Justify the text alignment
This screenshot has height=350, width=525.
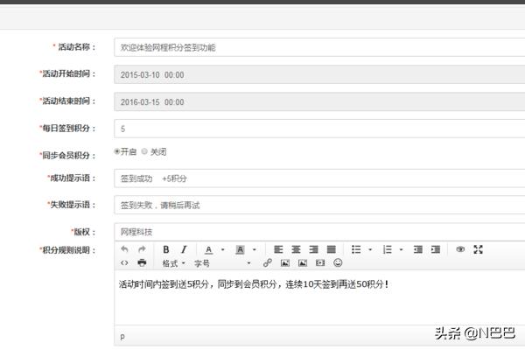(331, 249)
